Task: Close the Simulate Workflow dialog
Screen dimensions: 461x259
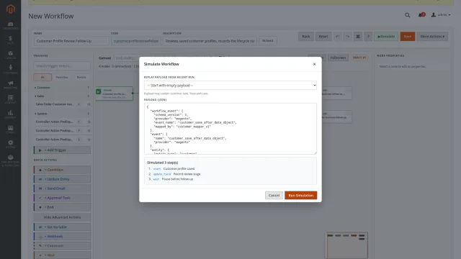Action: 314,64
